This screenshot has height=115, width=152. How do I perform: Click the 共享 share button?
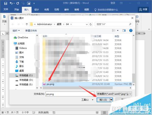coord(143,10)
